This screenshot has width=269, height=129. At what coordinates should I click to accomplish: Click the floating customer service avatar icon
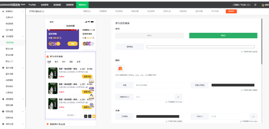(91, 96)
